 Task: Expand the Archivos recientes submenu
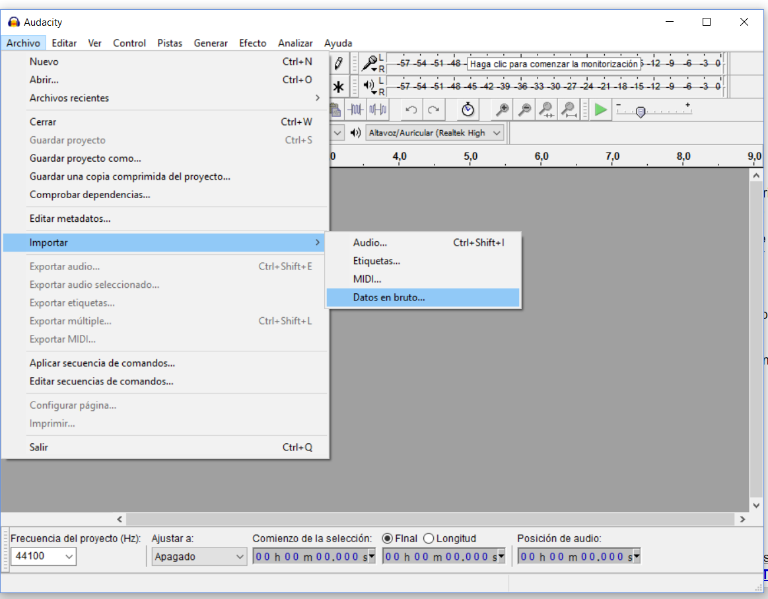tap(164, 98)
